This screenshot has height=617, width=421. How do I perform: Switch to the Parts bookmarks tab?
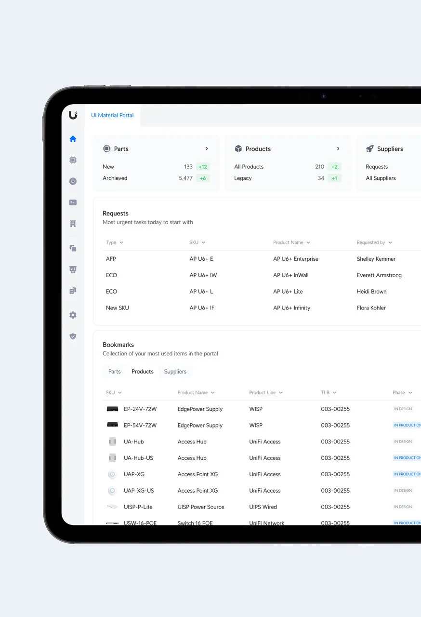[115, 372]
